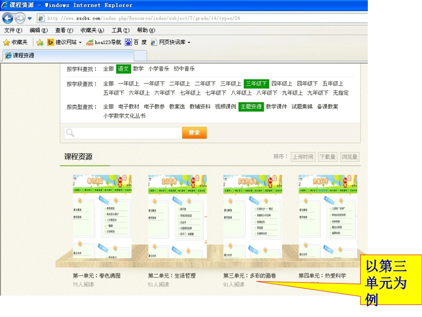Open the 编辑(E) menu

coord(39,30)
